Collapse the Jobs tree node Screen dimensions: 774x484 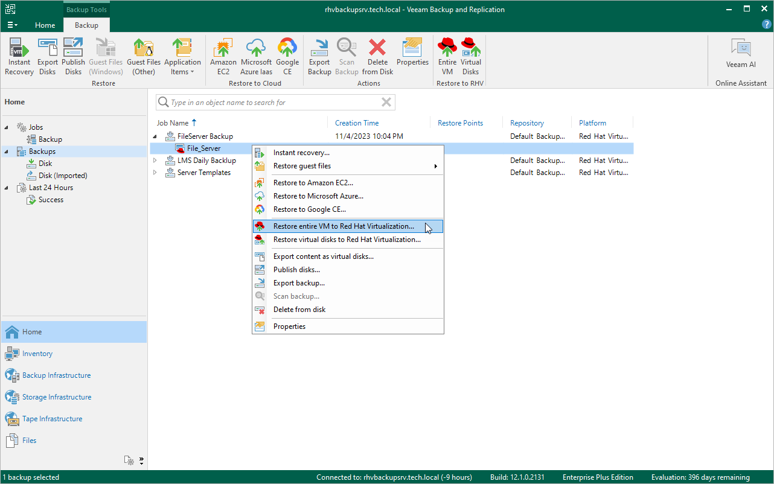7,127
